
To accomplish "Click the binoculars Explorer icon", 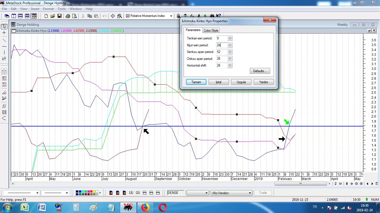I will point(212,16).
